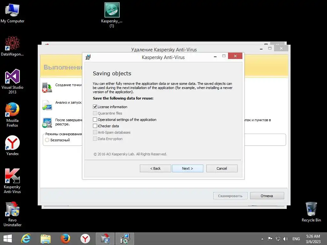Click the disabled Quarantine files checkbox
The height and width of the screenshot is (245, 327).
pos(95,113)
